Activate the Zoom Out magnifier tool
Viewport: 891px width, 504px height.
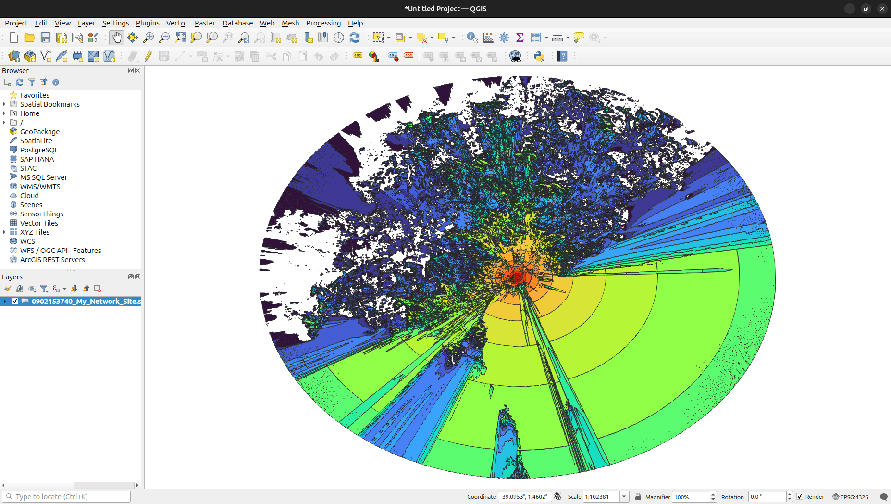(164, 38)
